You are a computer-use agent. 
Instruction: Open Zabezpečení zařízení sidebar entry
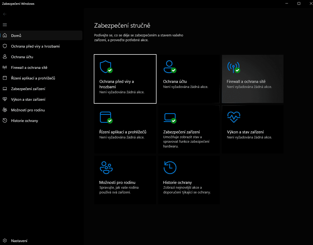pyautogui.click(x=41, y=89)
